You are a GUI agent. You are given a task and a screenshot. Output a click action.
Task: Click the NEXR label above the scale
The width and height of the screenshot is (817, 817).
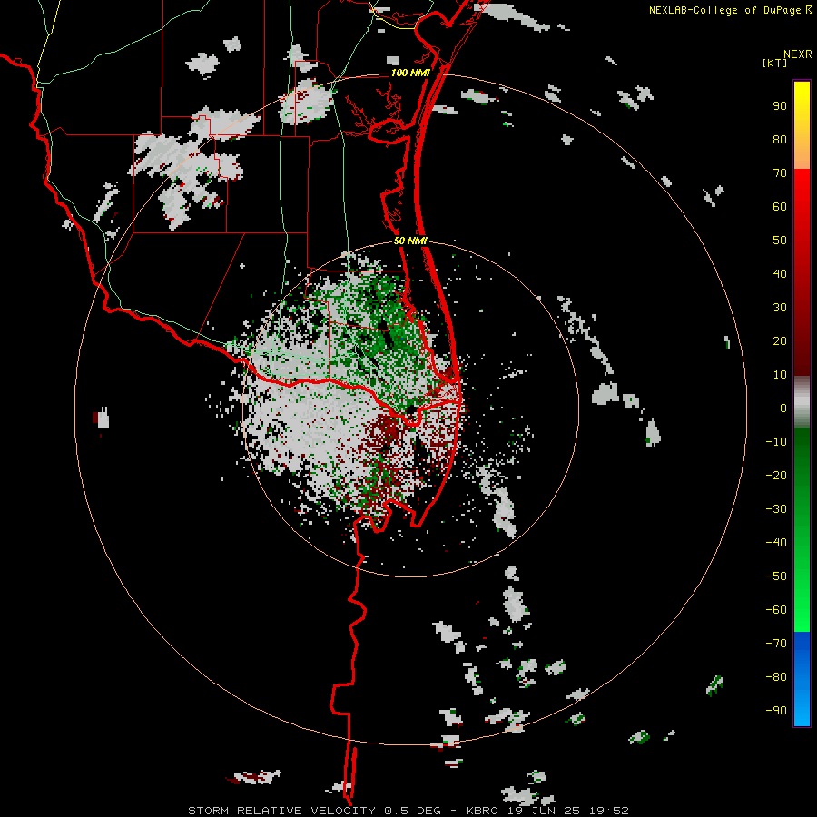click(x=797, y=54)
